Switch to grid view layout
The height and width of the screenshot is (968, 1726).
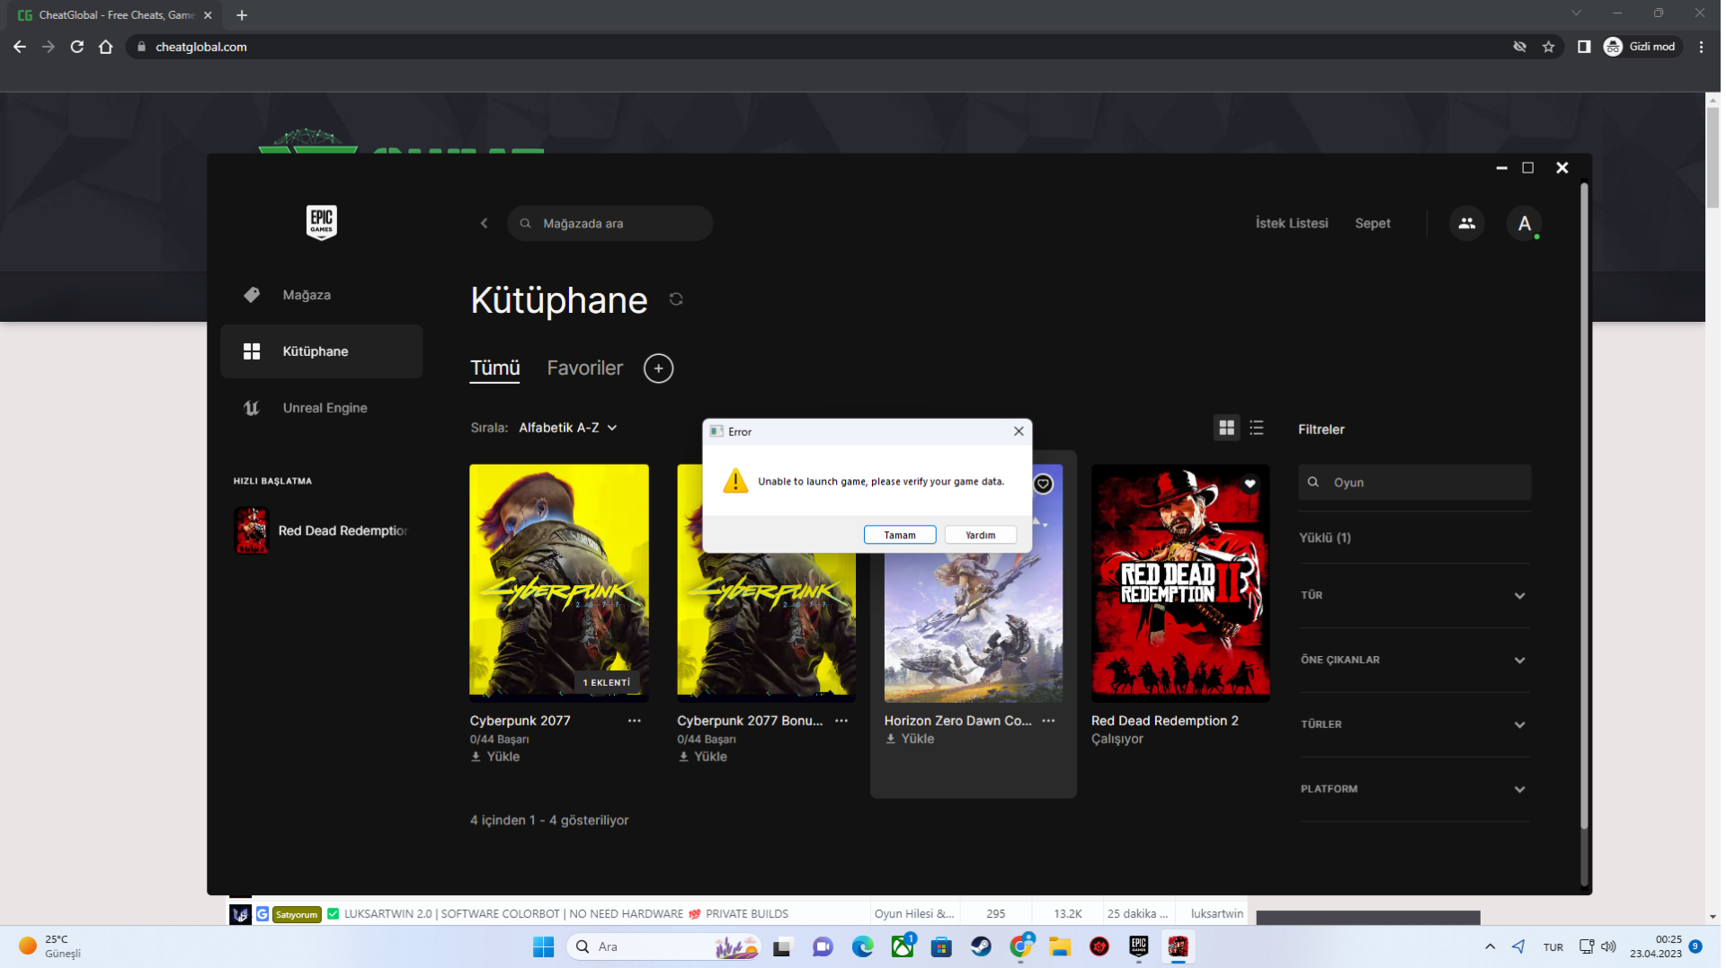(1226, 428)
